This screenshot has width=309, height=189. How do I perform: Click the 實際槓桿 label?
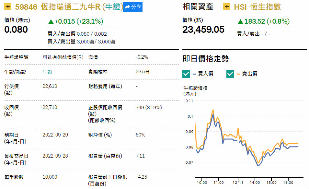click(98, 72)
